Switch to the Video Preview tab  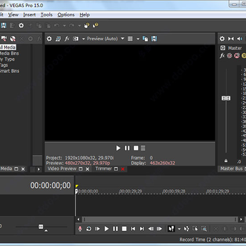pyautogui.click(x=62, y=169)
